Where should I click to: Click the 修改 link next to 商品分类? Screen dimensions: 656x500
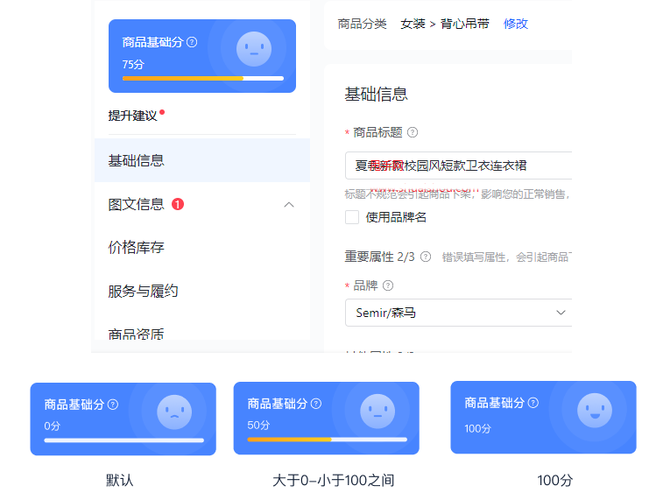516,24
